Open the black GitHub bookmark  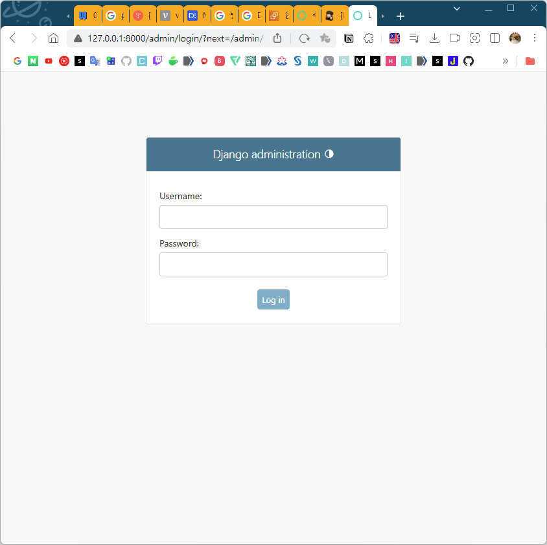point(469,61)
